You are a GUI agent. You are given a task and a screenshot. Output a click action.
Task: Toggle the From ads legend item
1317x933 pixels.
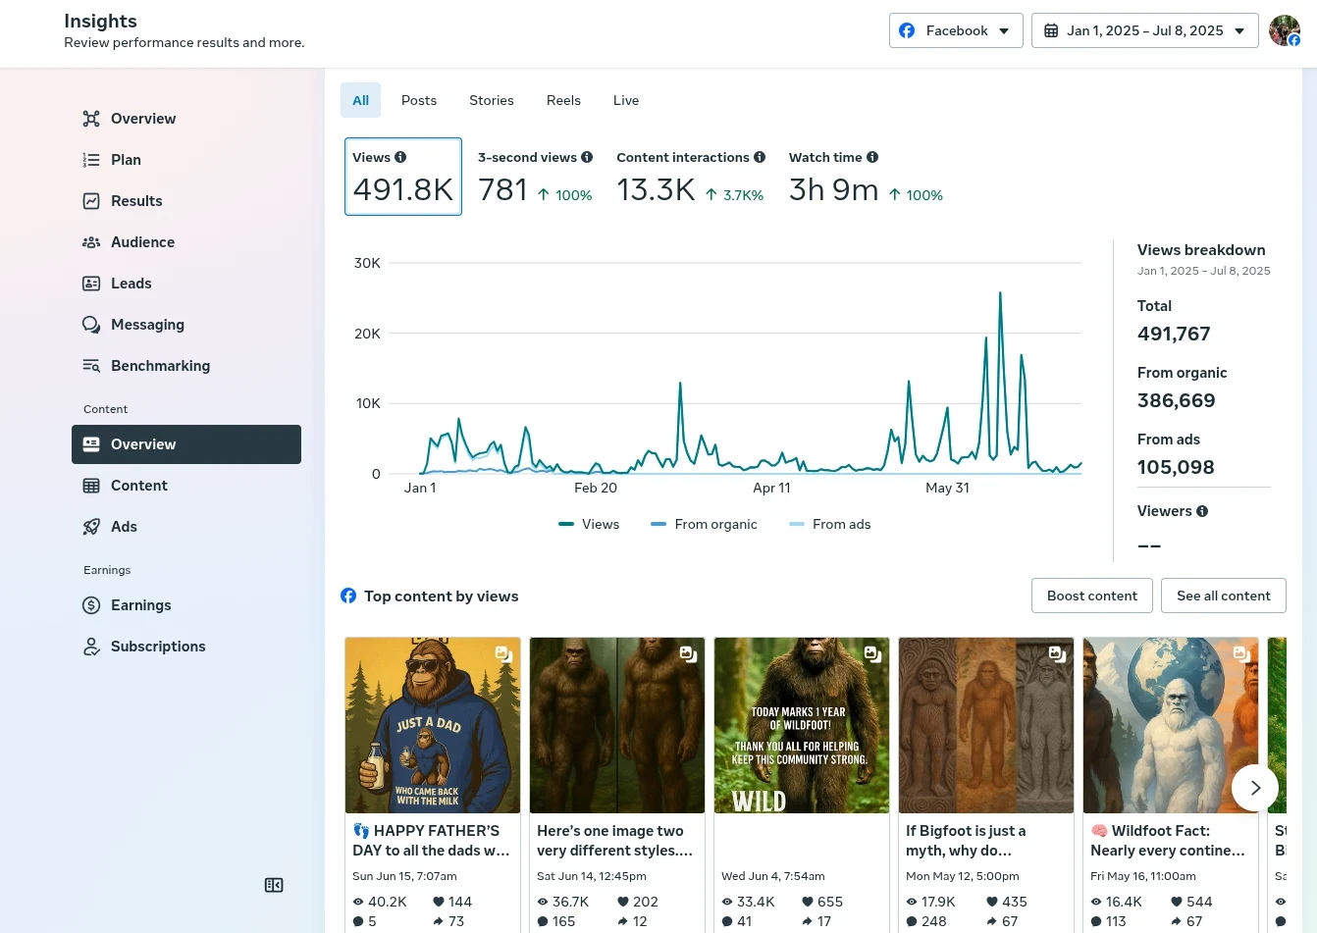pos(830,524)
